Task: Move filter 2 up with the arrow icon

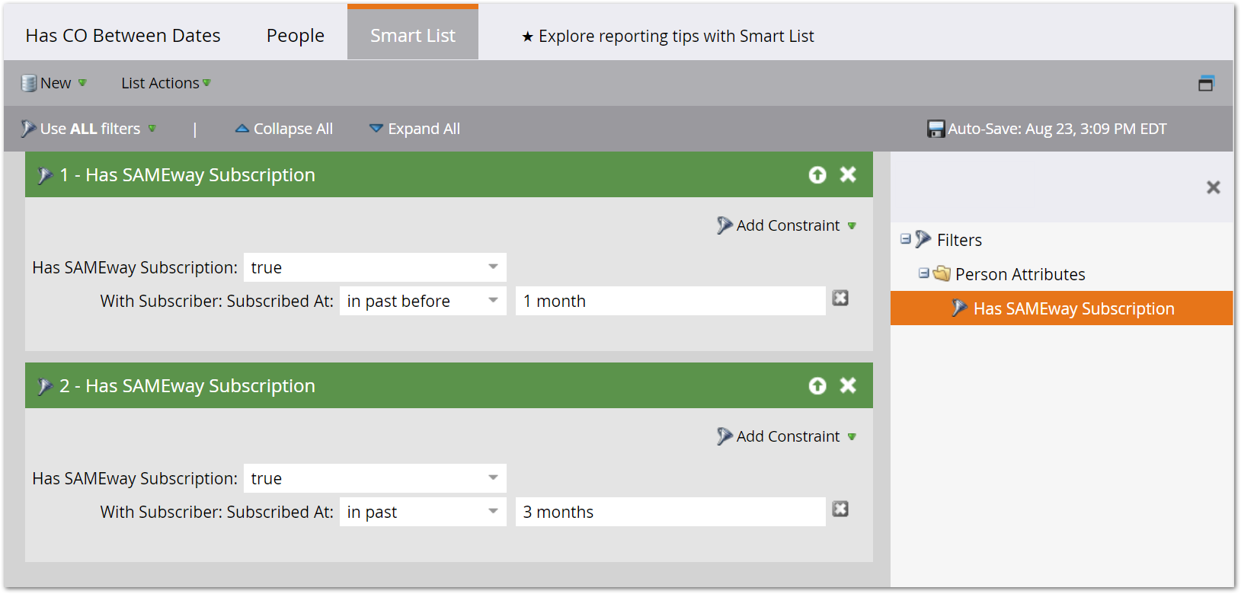Action: (817, 386)
